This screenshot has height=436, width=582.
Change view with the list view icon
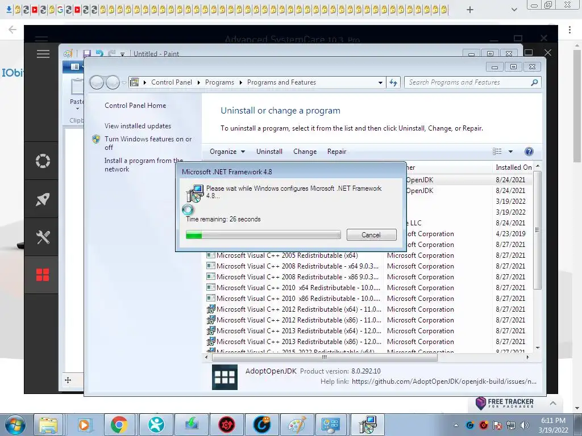pos(497,151)
